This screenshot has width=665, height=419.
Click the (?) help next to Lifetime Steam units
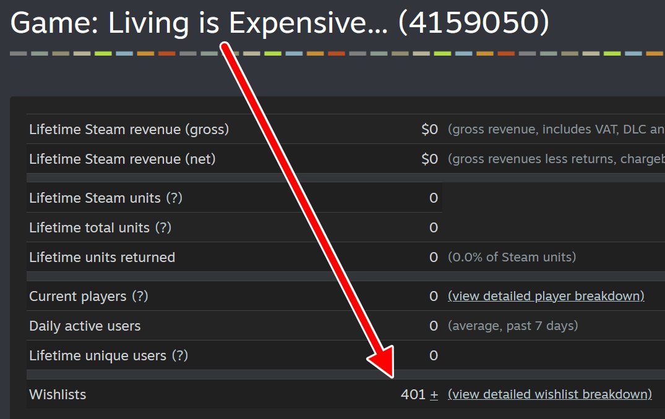[x=174, y=198]
